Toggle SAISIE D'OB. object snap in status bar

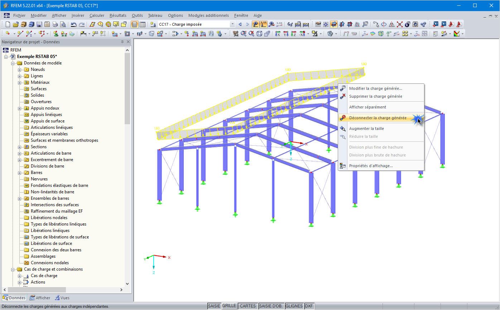[271, 306]
